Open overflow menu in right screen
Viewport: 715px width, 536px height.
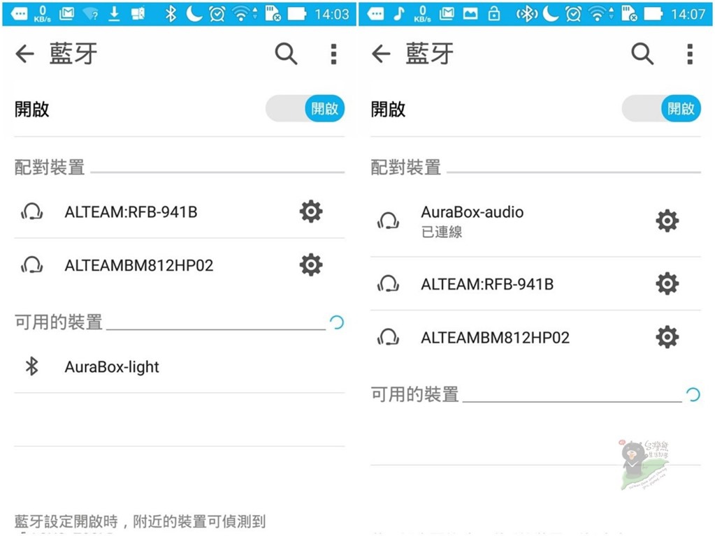coord(690,54)
